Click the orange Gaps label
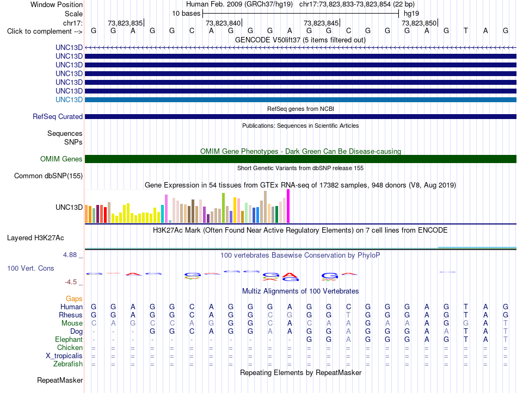 click(74, 299)
